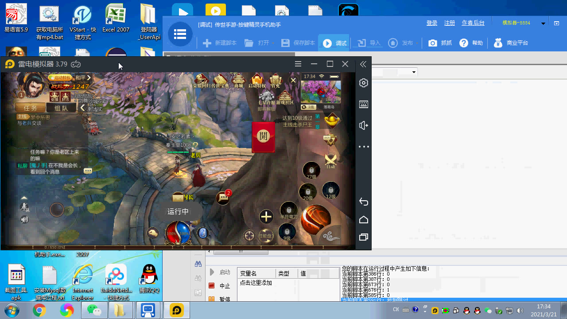Switch skill wheel with 技能盘 button

266,235
